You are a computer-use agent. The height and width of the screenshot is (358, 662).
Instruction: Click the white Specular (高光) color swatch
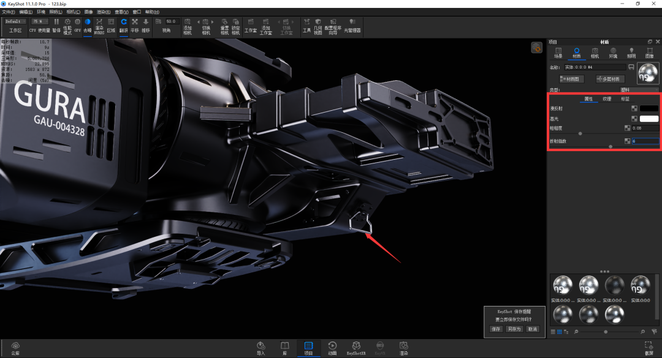pos(649,118)
